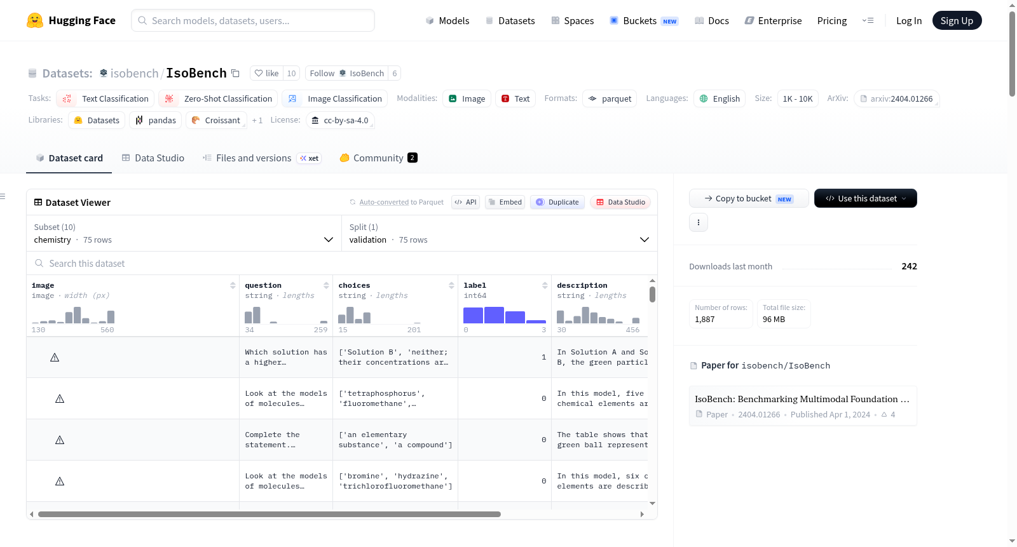Screen dimensions: 1017x547
Task: Open the three-dot more options button
Action: tap(699, 222)
